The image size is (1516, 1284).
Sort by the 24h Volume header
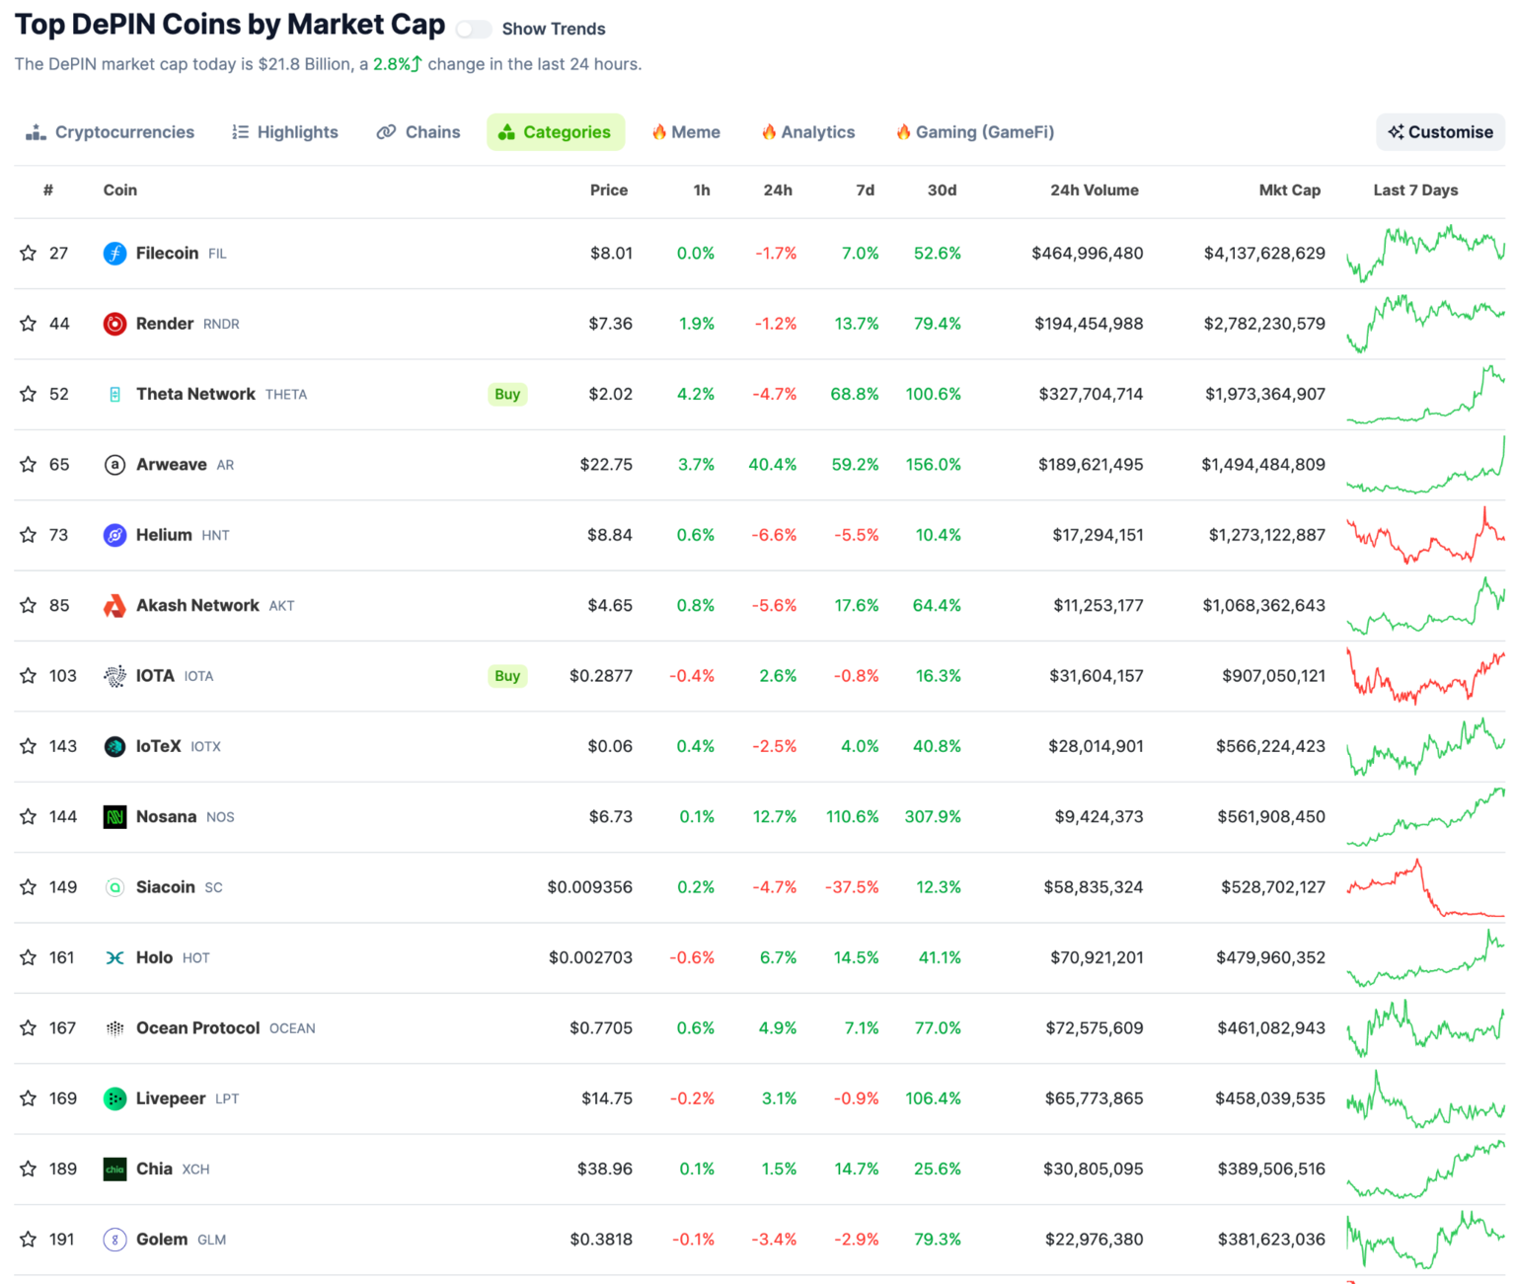(1095, 190)
